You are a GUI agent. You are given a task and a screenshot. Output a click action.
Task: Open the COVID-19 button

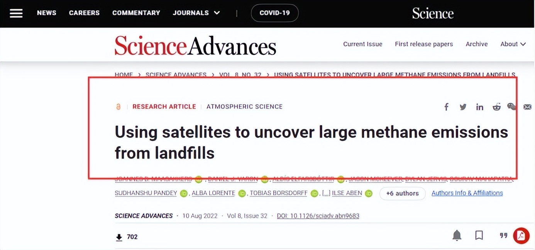(x=274, y=13)
